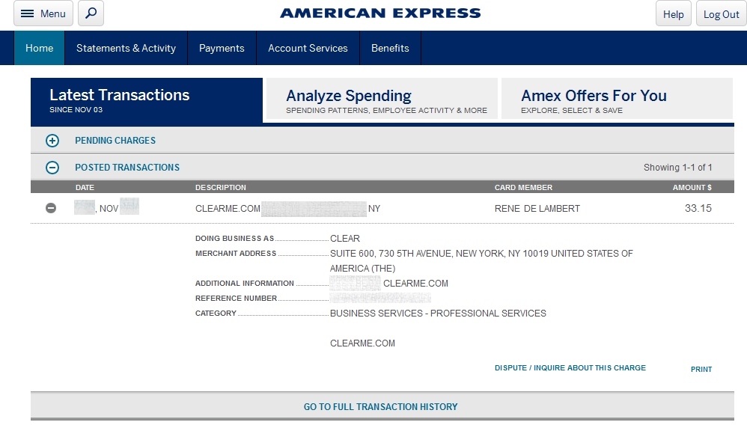This screenshot has width=747, height=431.
Task: Click Dispute / Inquire About This Charge
Action: (570, 368)
